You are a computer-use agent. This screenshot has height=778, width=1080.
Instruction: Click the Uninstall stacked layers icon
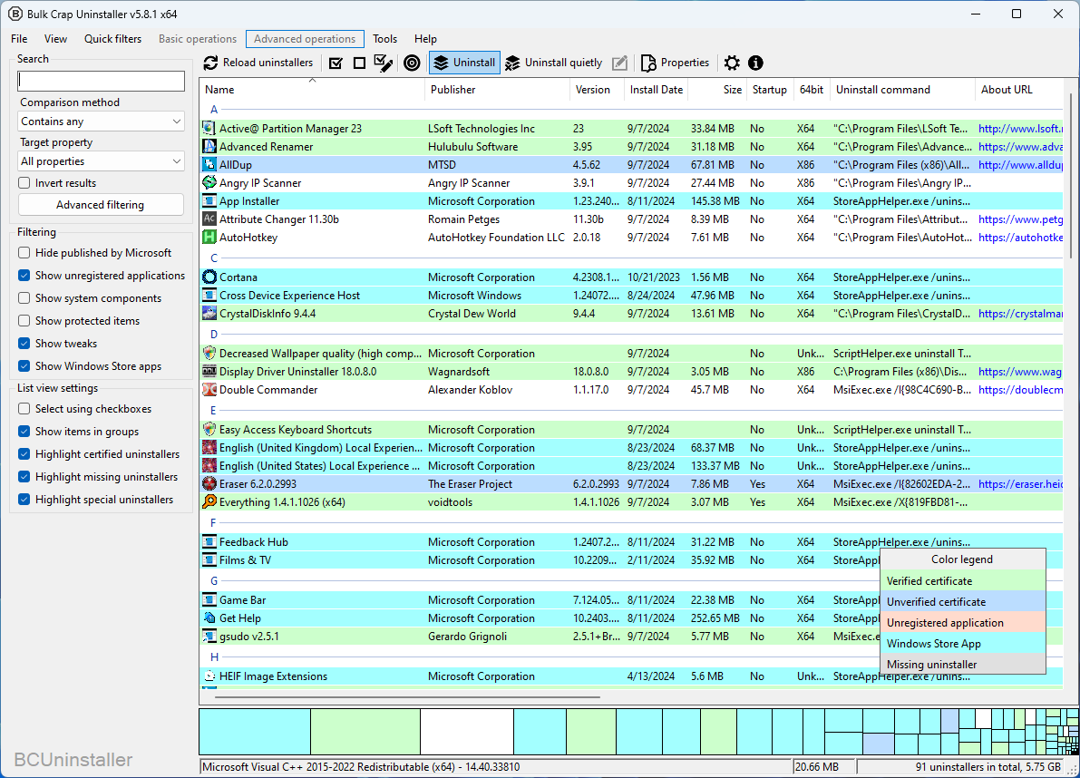441,63
